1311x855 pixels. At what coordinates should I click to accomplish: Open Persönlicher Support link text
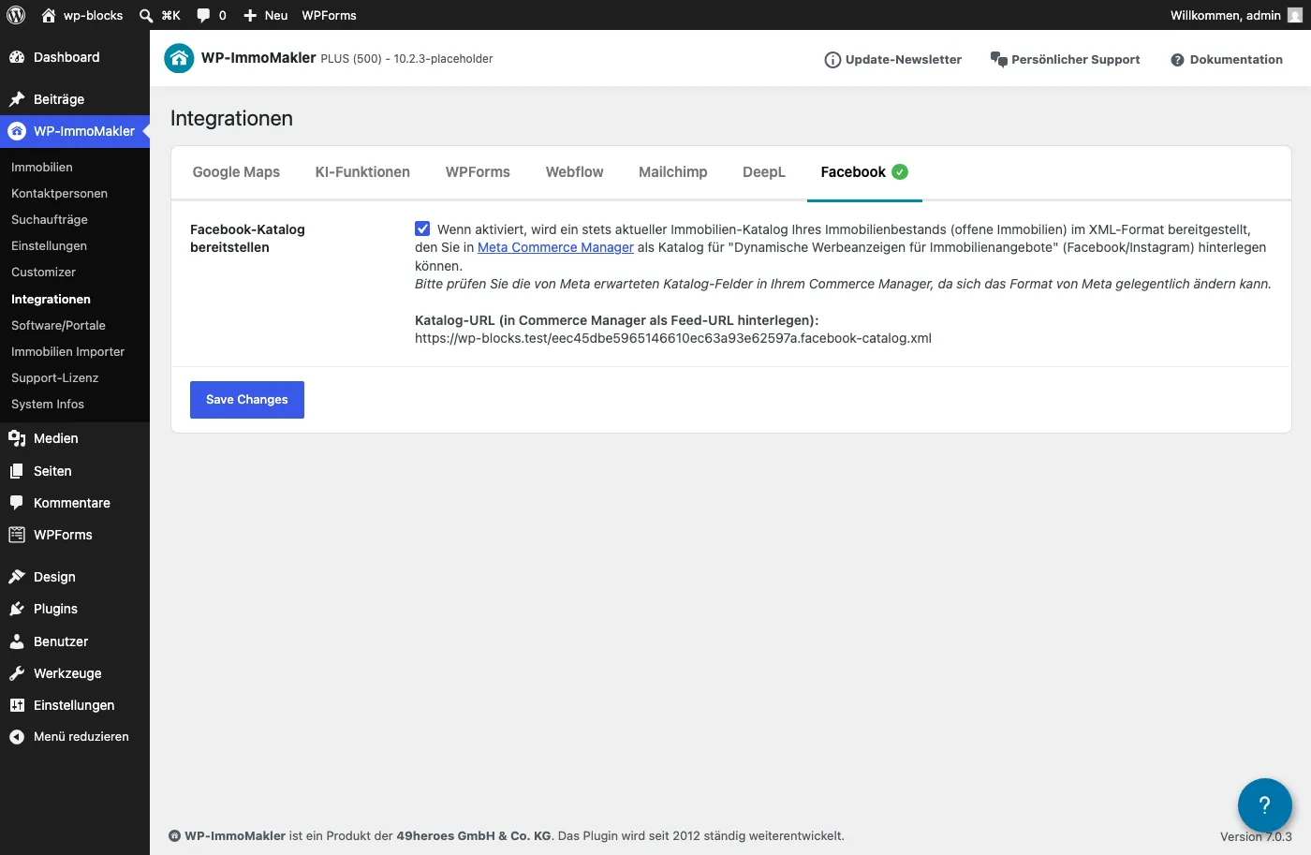[1076, 59]
